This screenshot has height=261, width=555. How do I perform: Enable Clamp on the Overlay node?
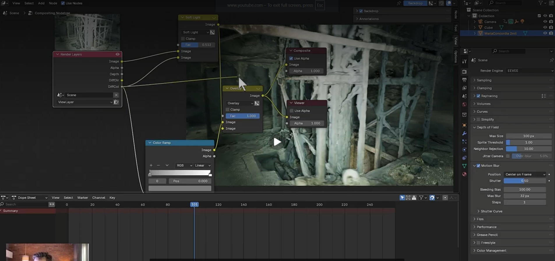pos(228,110)
